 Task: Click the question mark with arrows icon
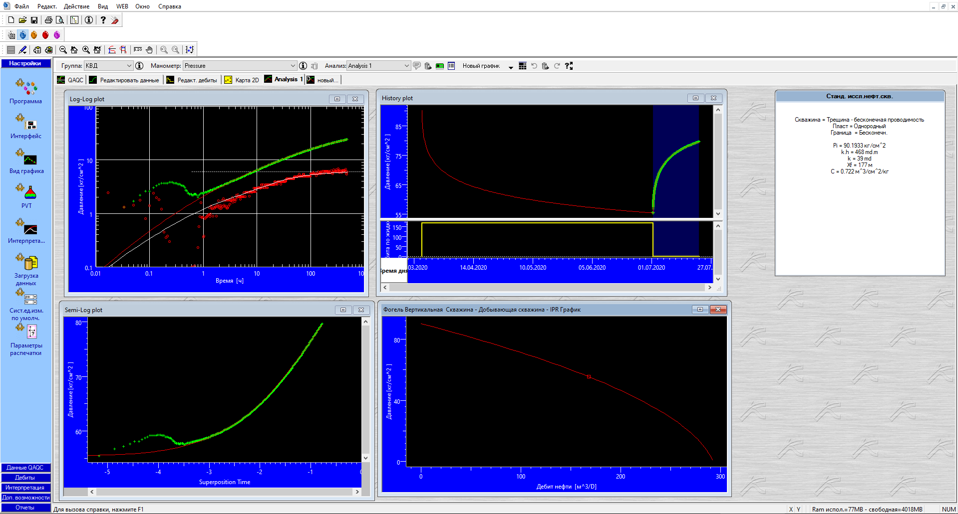click(x=569, y=66)
